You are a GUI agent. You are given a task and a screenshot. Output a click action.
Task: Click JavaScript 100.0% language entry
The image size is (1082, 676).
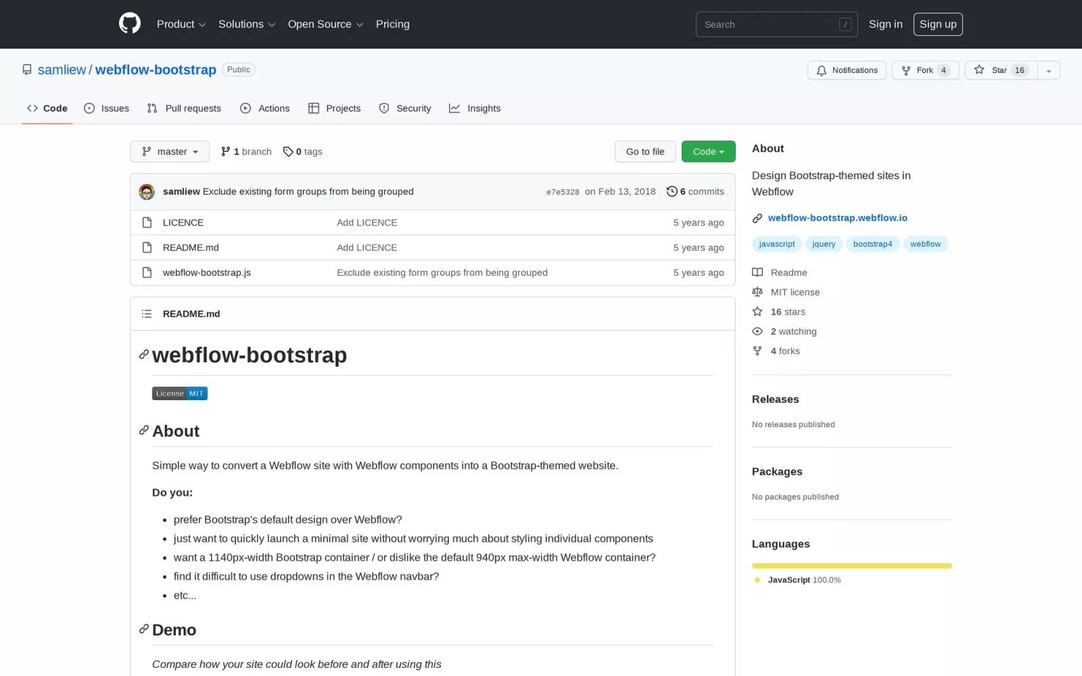click(x=798, y=580)
